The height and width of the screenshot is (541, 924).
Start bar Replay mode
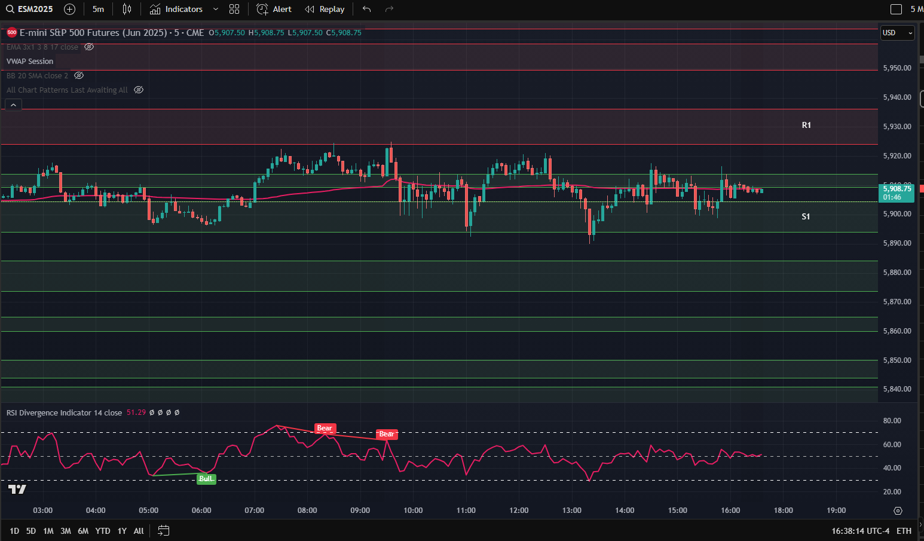click(x=325, y=9)
